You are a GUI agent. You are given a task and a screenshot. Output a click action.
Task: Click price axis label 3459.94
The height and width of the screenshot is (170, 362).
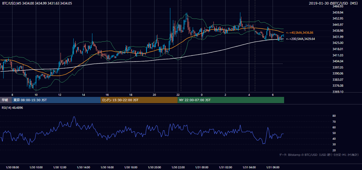[x=338, y=12]
